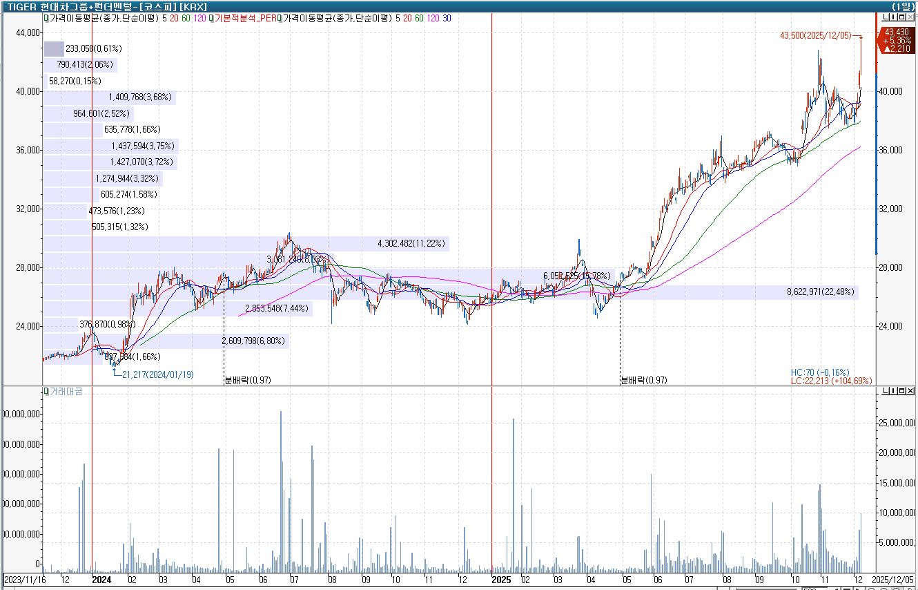Select volume profile label 58,270(0.15%)
Image resolution: width=918 pixels, height=590 pixels.
pos(75,81)
